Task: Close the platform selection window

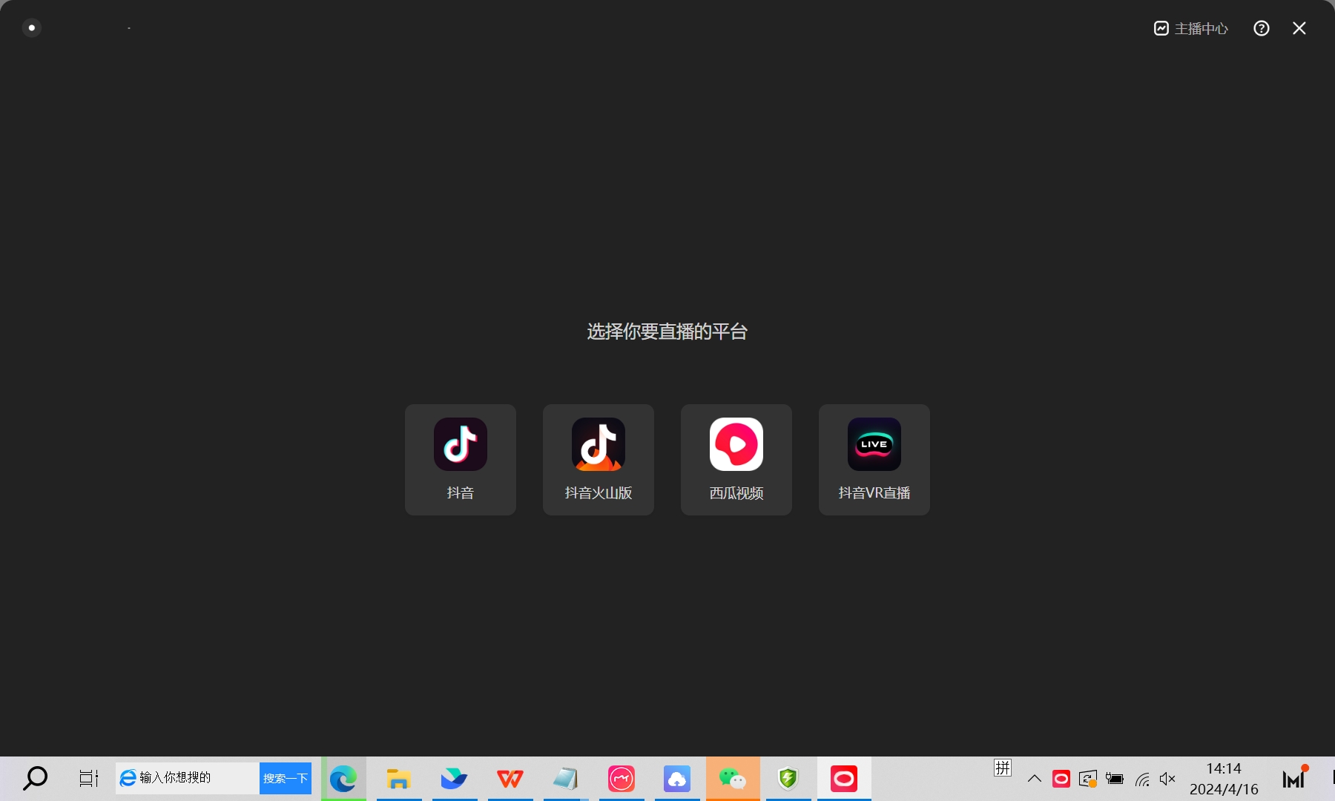Action: [x=1299, y=28]
